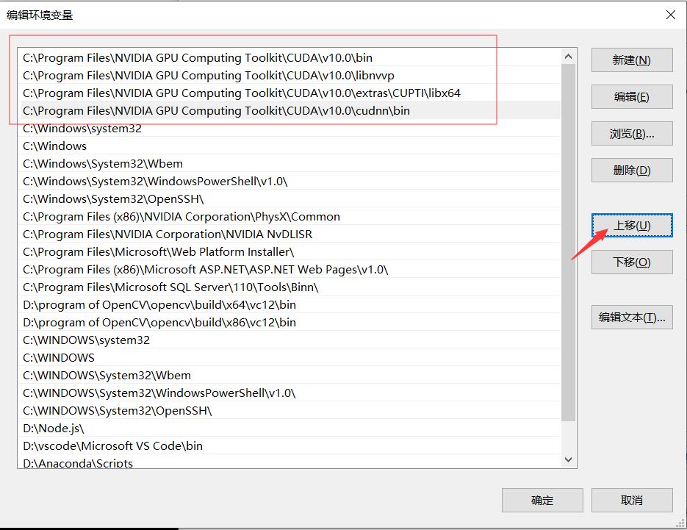Select the C:\Windows\system32 entry
The image size is (687, 530).
click(x=289, y=128)
